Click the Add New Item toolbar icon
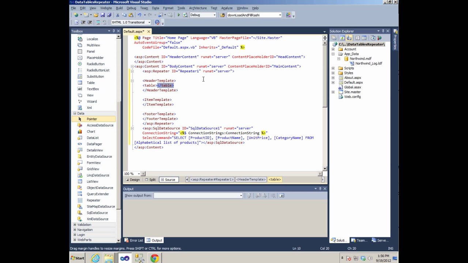 pos(86,15)
